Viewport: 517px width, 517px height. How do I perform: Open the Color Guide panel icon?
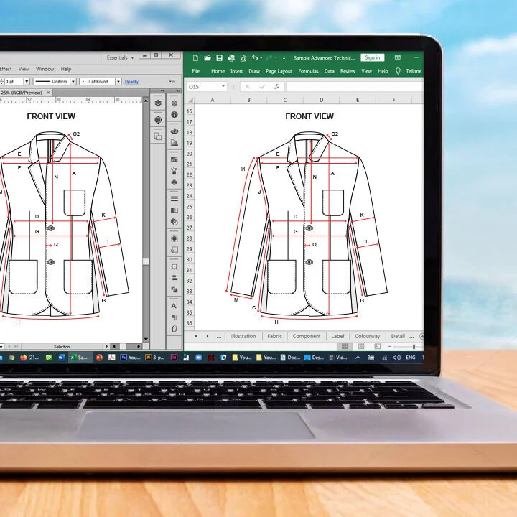174,143
